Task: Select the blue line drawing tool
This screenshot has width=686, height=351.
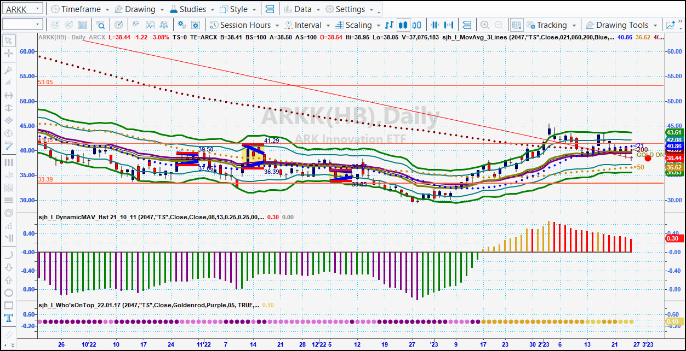Action: 8,145
